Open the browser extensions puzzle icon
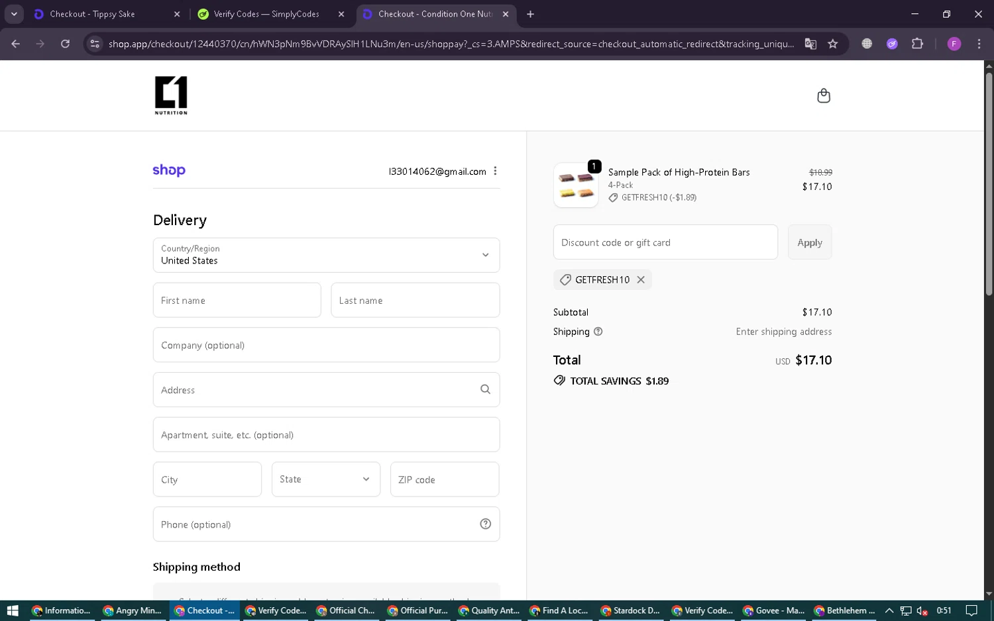Image resolution: width=994 pixels, height=621 pixels. coord(917,44)
